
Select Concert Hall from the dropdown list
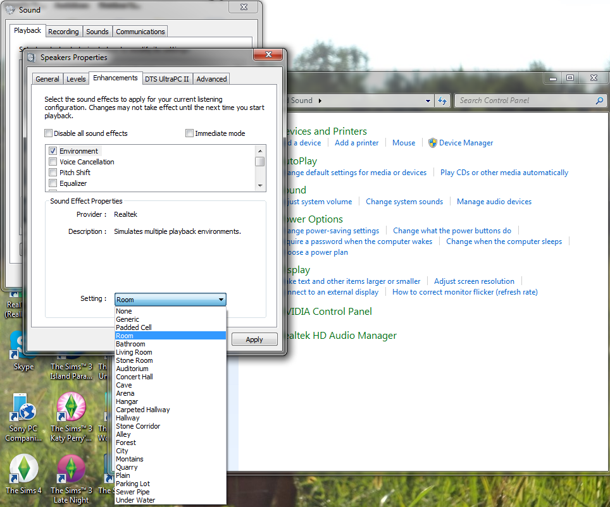[134, 377]
